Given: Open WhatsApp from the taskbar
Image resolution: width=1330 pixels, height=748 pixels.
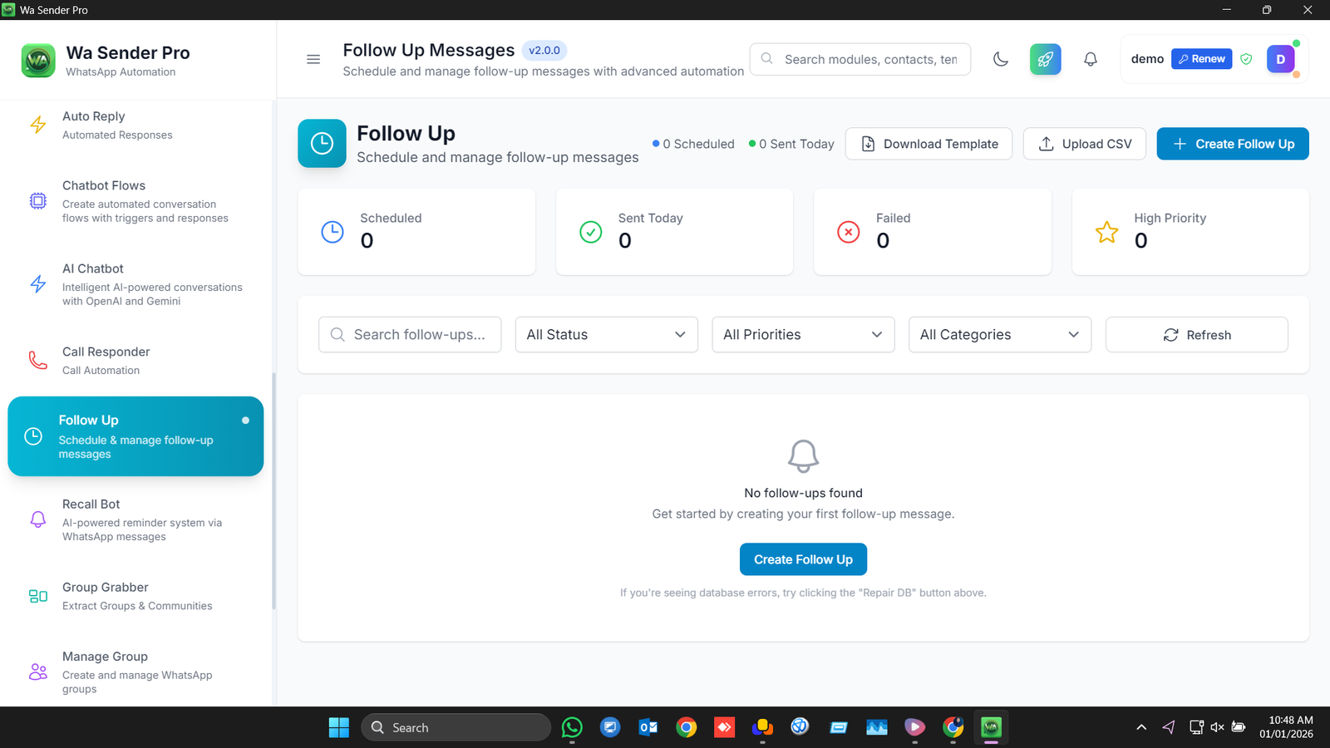Looking at the screenshot, I should coord(572,727).
